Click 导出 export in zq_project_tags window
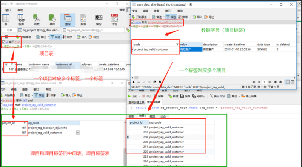Screen dimensions: 302x167 [77, 95]
